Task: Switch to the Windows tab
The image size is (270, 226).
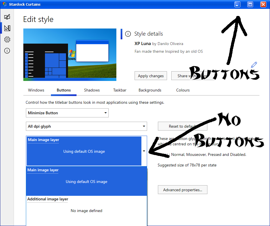Action: [36, 90]
